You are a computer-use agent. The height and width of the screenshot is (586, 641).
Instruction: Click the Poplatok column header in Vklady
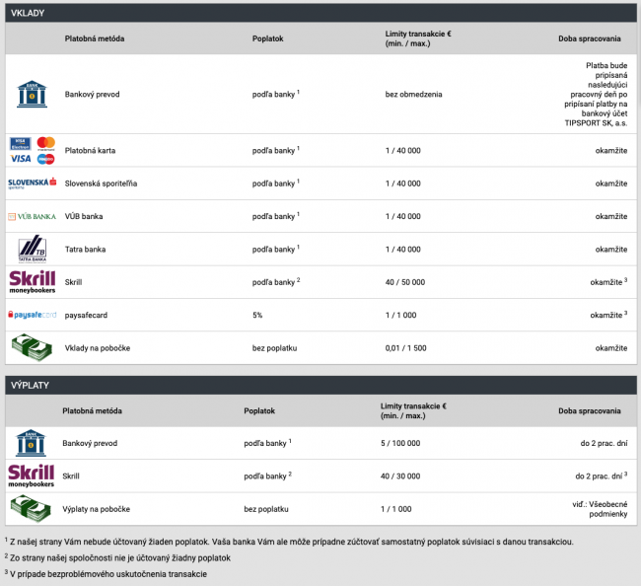click(x=267, y=38)
